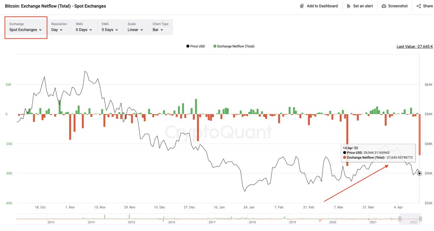Open the Exchange Spot Exchanges dropdown
The image size is (434, 231).
pos(26,27)
